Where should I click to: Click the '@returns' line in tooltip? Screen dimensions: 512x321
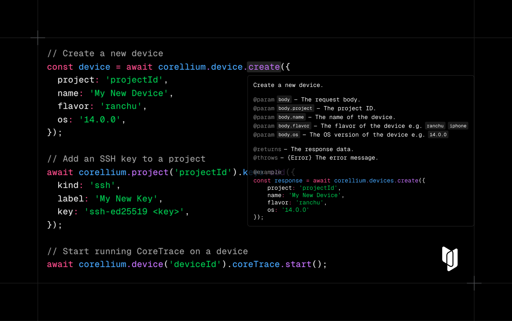(303, 149)
